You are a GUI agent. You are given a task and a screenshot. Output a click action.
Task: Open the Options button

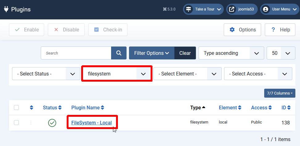[242, 30]
